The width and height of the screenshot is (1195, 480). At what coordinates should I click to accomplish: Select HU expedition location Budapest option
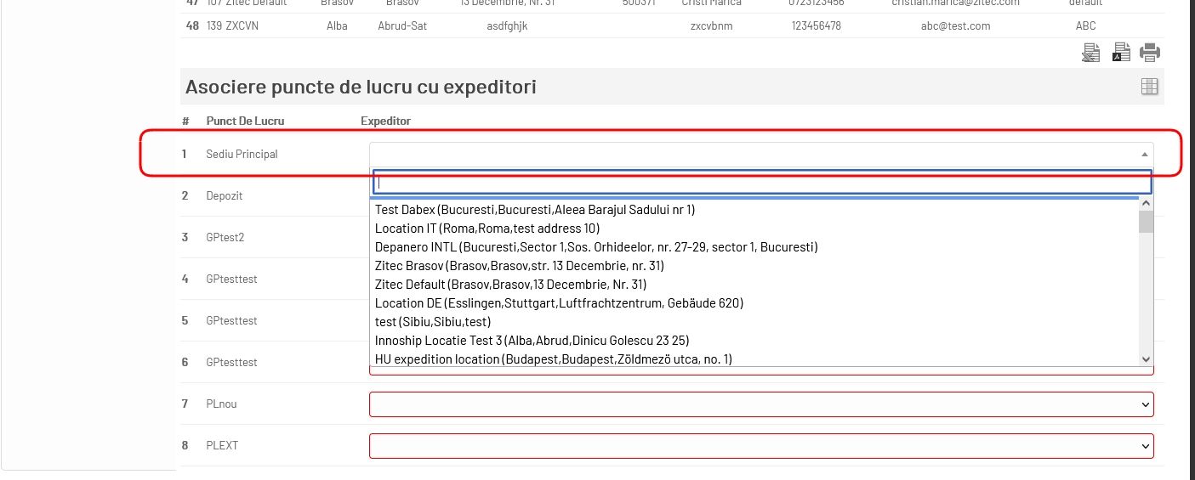[x=553, y=359]
